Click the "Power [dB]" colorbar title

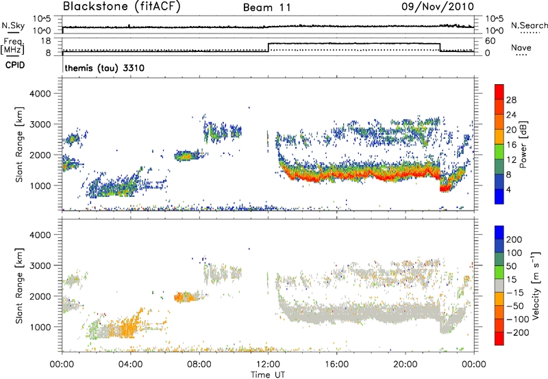pyautogui.click(x=523, y=144)
